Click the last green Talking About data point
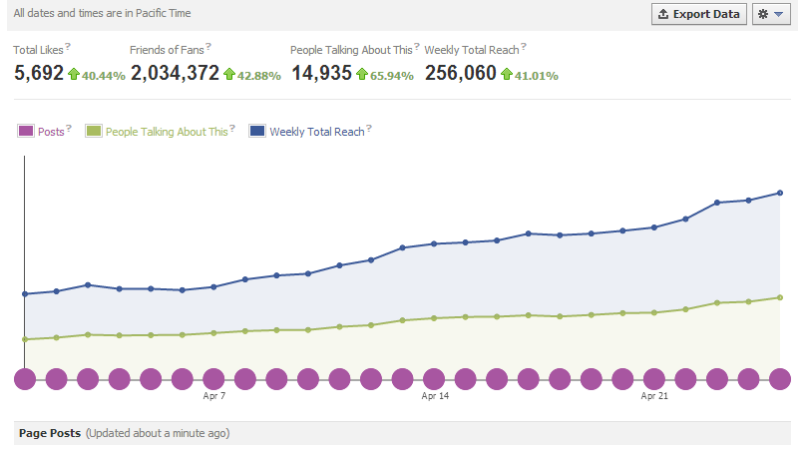The image size is (805, 452). [780, 297]
